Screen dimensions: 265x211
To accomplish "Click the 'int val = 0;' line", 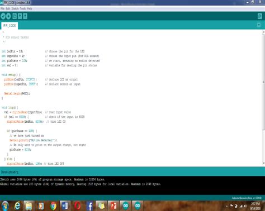I will pos(10,65).
